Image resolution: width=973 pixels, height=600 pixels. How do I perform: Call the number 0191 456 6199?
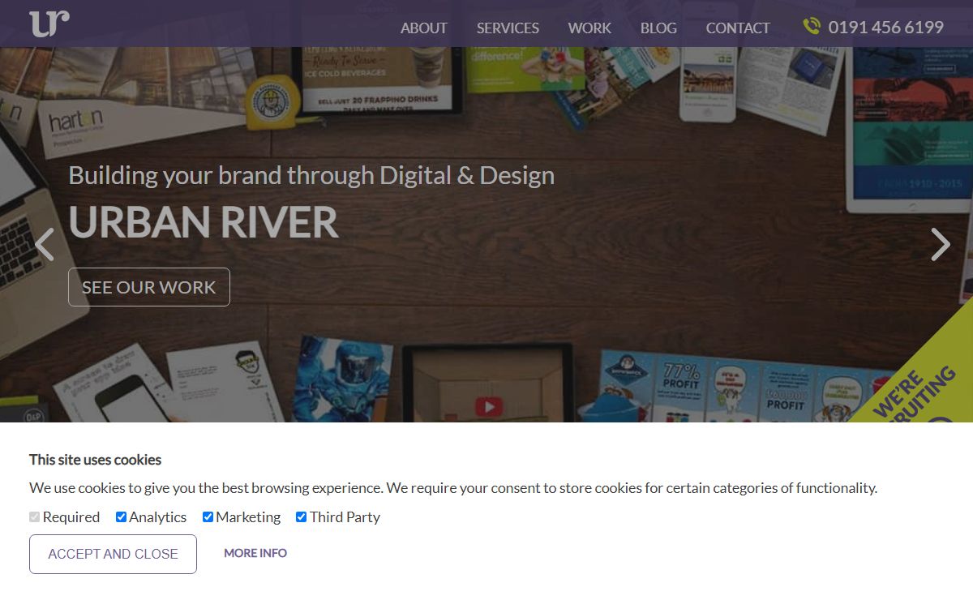[x=886, y=28]
